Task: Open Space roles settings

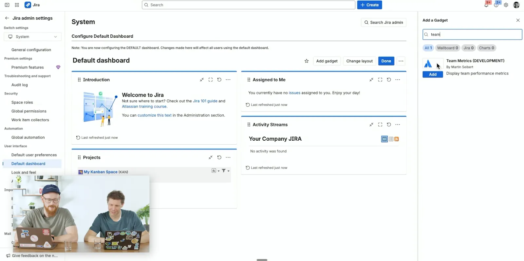Action: pos(22,102)
